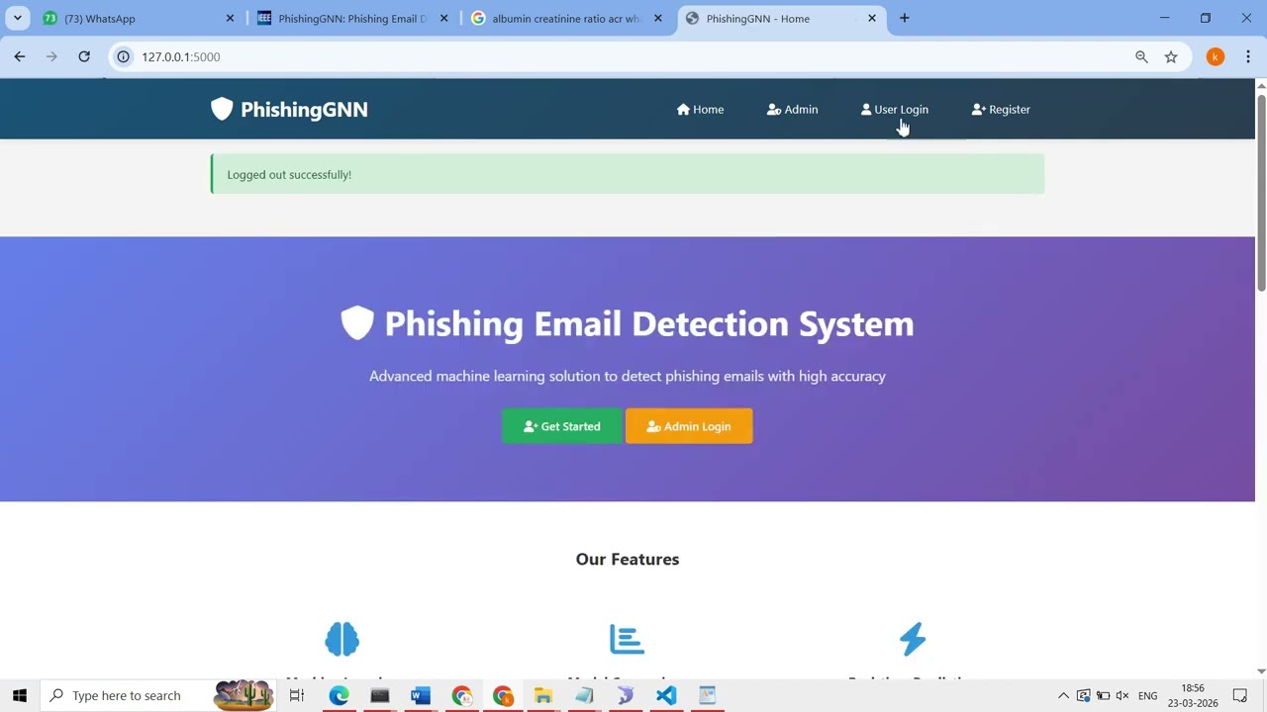
Task: Open the Admin nav link
Action: [792, 110]
